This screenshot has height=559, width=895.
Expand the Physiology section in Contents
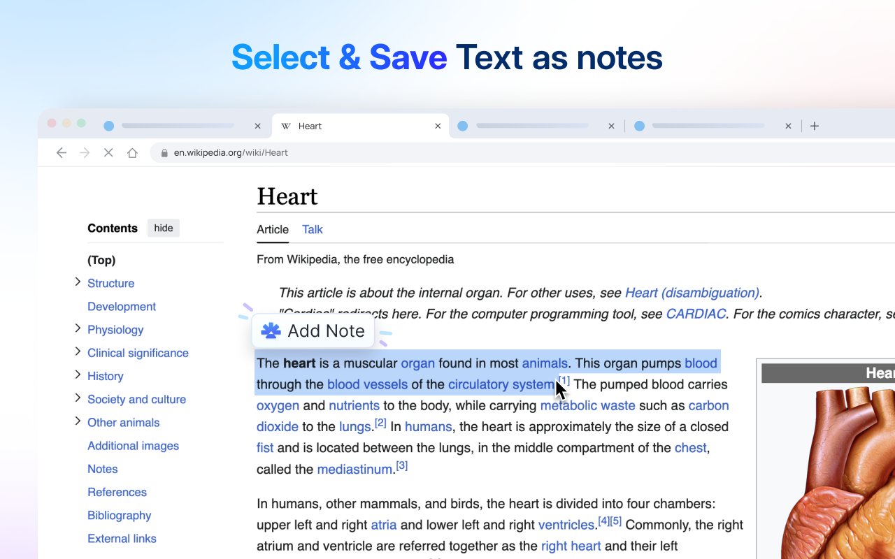[78, 328]
